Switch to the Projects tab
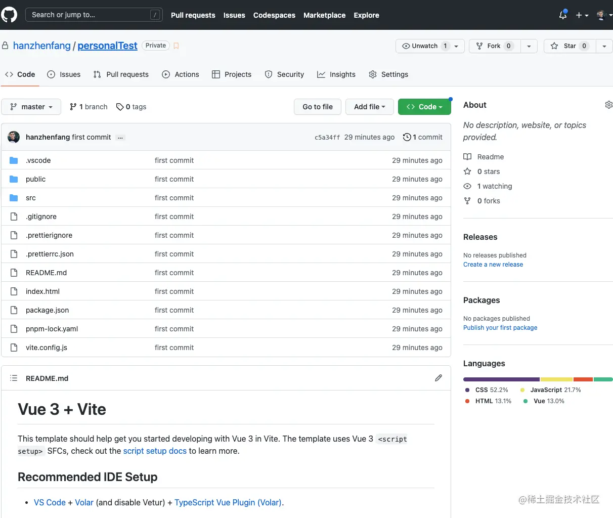The height and width of the screenshot is (518, 613). coord(232,74)
